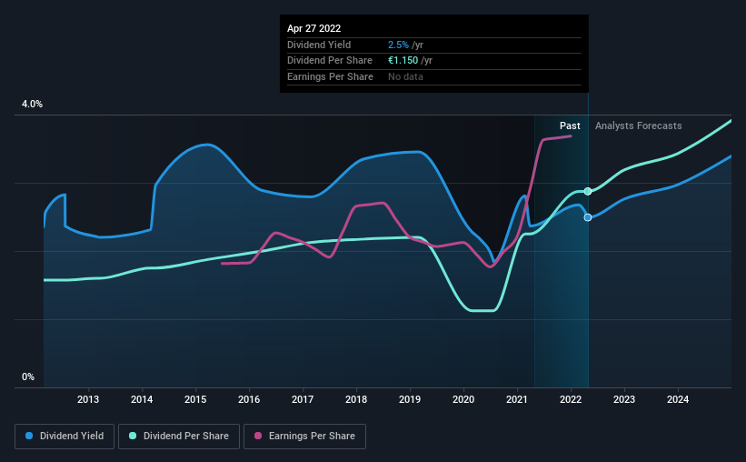Click the blue Dividend Yield legend dot
This screenshot has height=462, width=746.
click(x=29, y=436)
